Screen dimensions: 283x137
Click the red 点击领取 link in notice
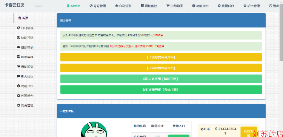click(158, 35)
